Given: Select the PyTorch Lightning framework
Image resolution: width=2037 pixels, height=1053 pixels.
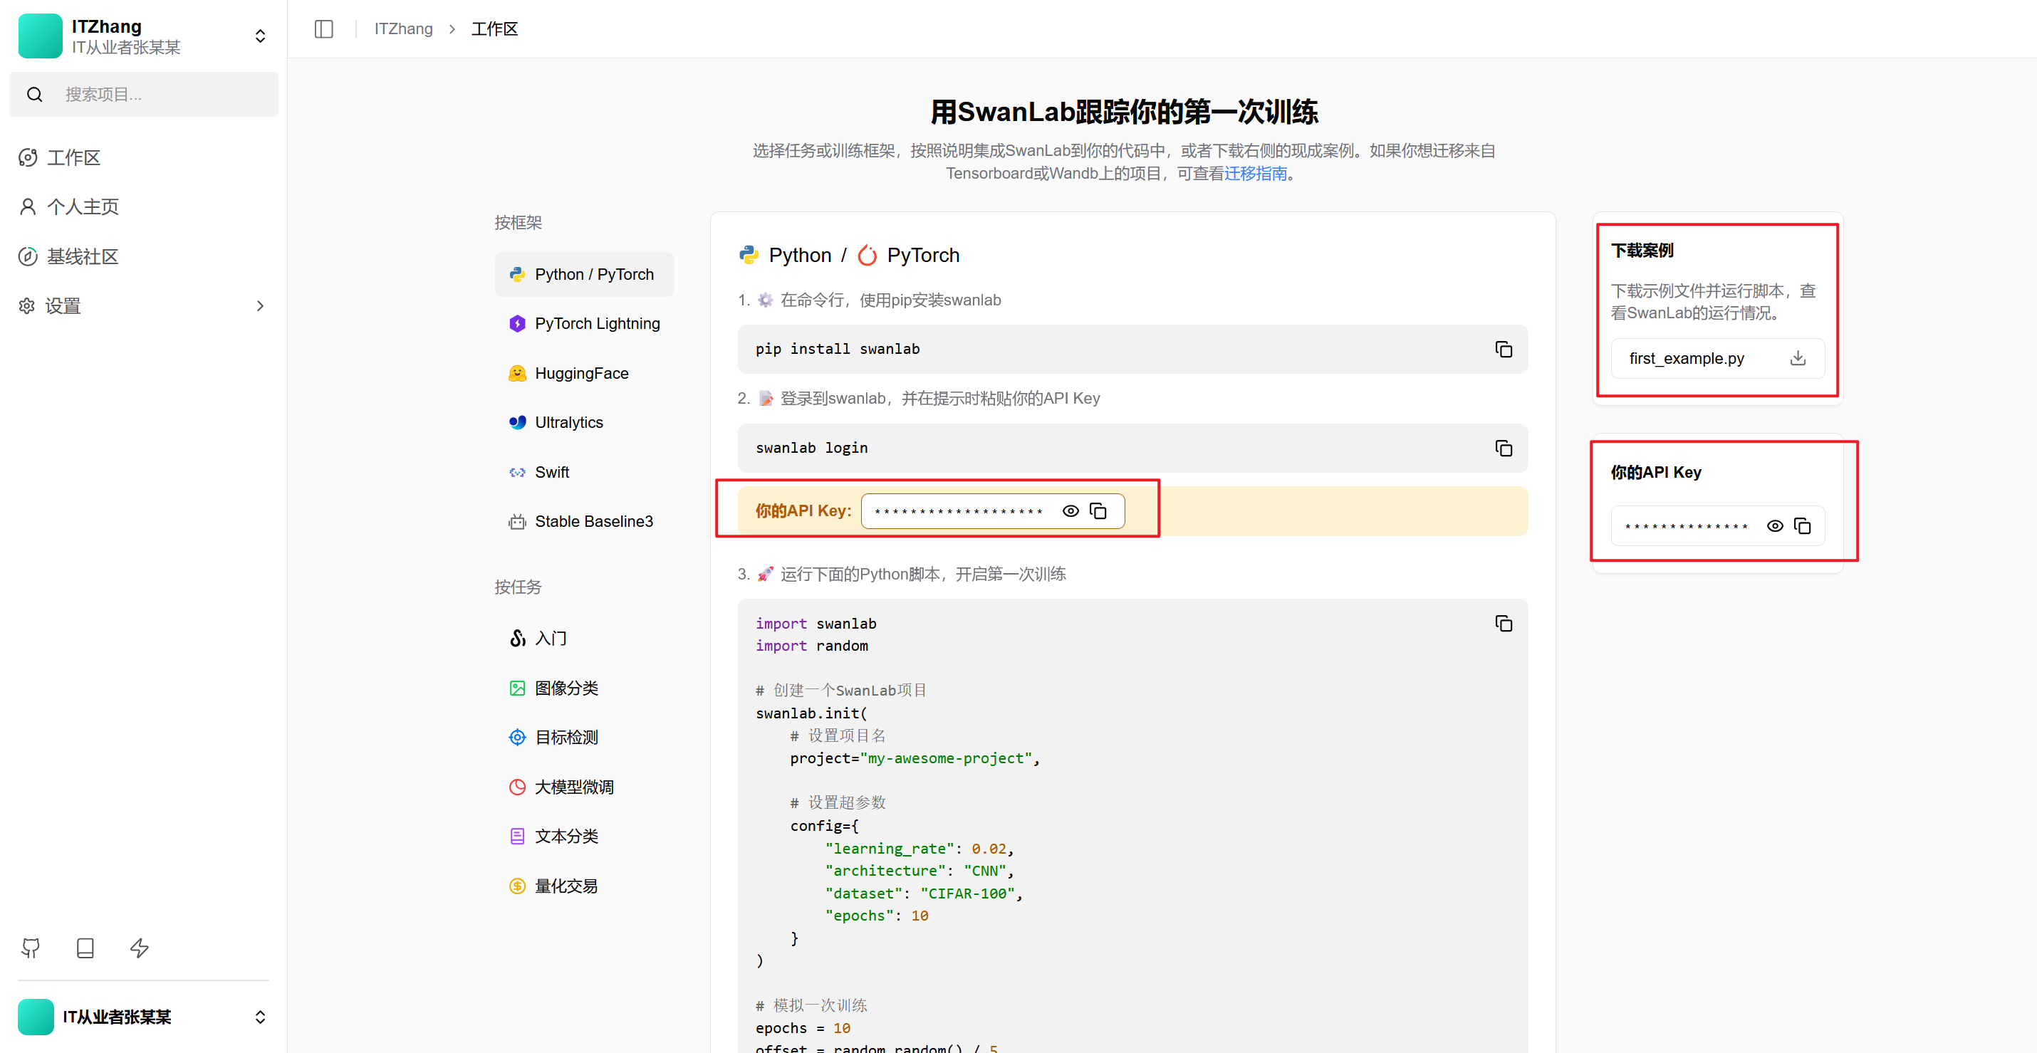Looking at the screenshot, I should tap(583, 323).
